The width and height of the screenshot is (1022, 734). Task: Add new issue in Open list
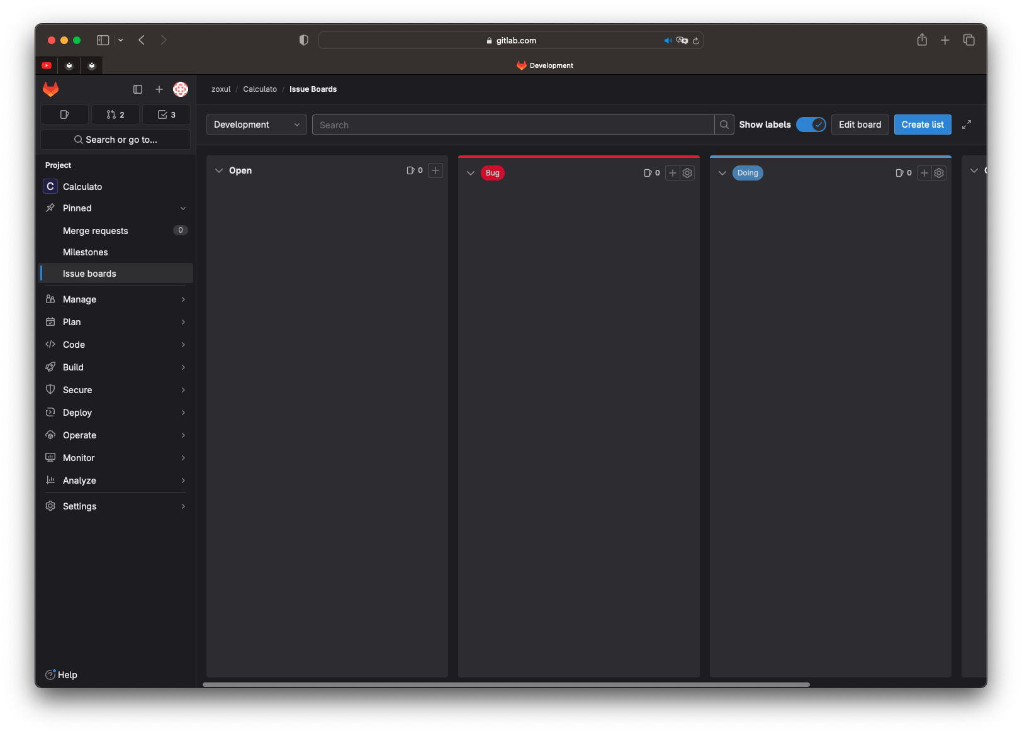click(435, 170)
